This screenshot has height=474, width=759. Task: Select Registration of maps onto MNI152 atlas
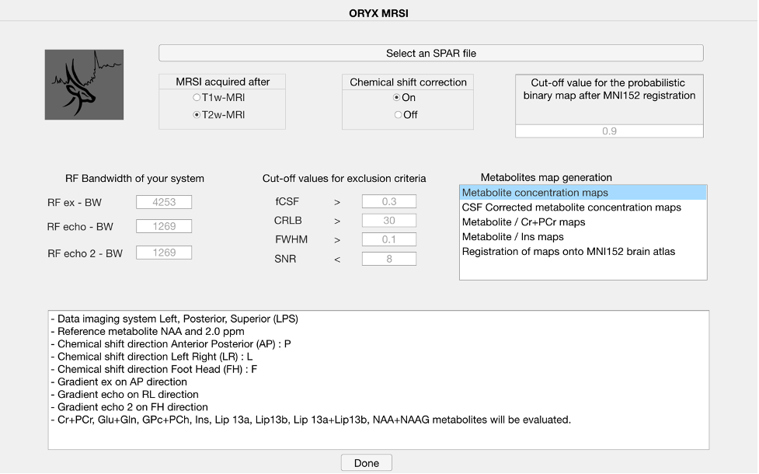[x=569, y=252]
